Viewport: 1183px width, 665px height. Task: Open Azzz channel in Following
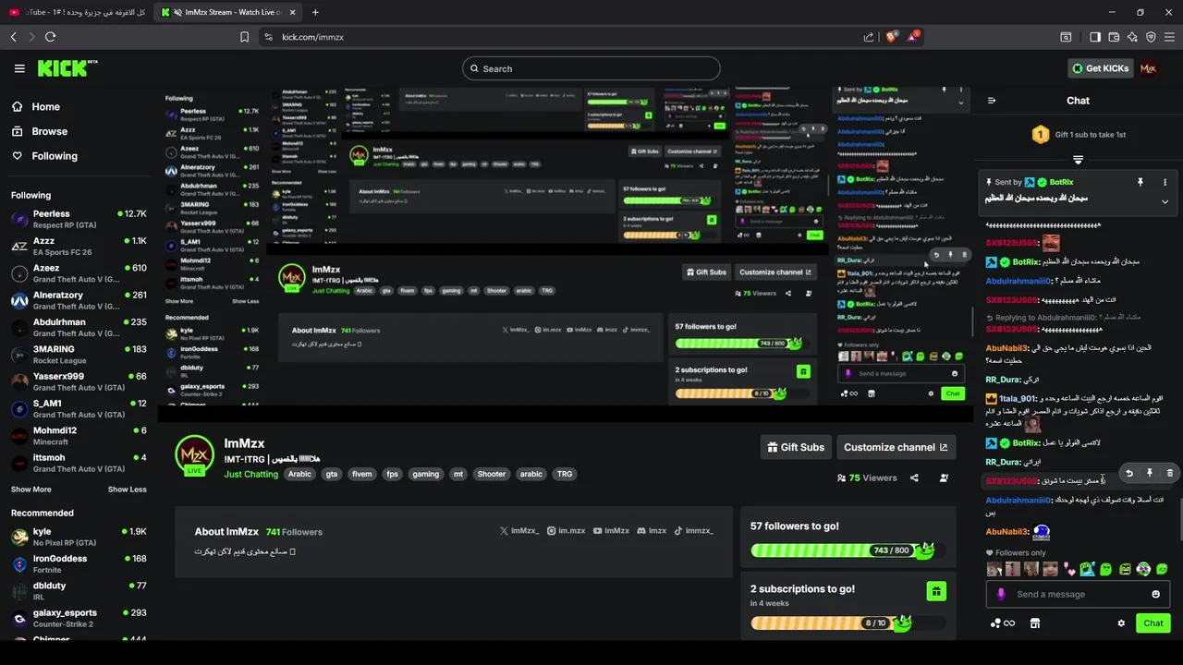(79, 246)
